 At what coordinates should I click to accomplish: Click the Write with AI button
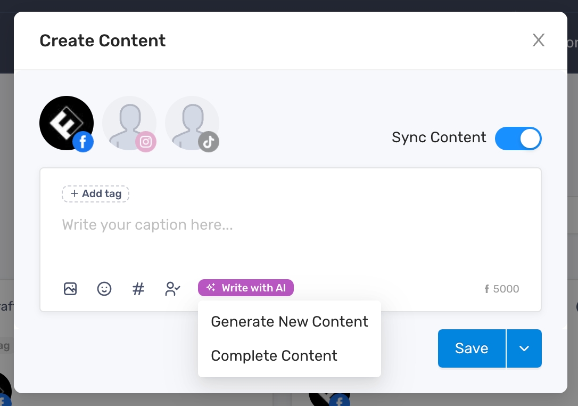tap(246, 288)
